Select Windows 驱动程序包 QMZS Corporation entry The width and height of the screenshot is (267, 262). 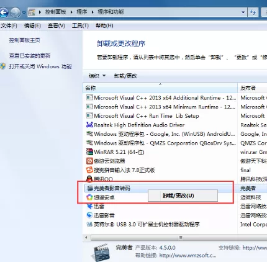pos(165,143)
